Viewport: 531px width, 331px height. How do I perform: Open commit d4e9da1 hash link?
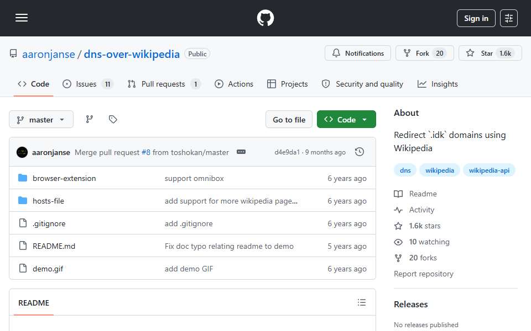coord(287,152)
